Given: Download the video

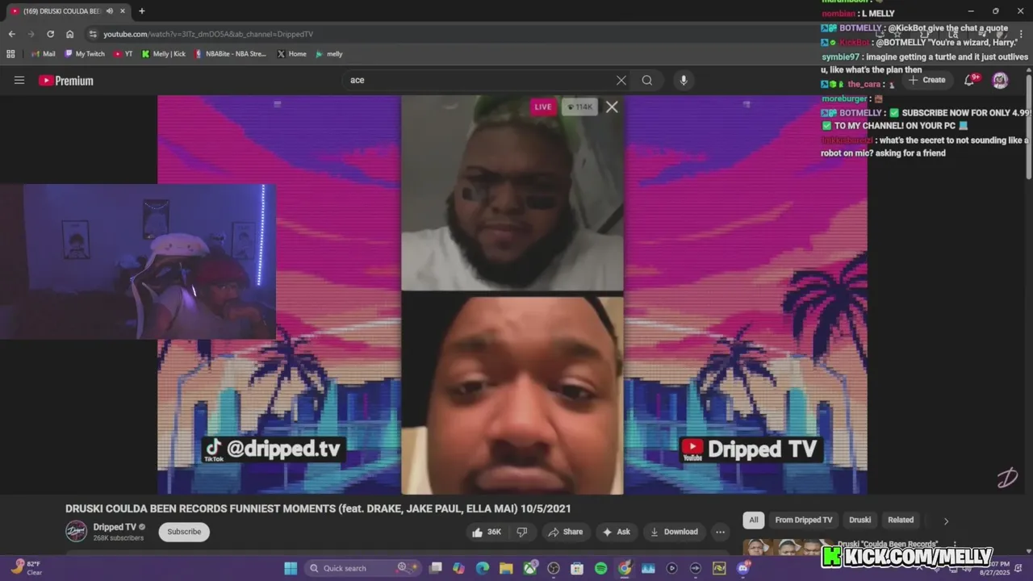Looking at the screenshot, I should click(x=674, y=532).
